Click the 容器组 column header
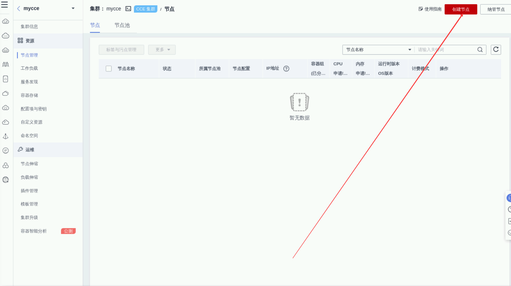 318,64
